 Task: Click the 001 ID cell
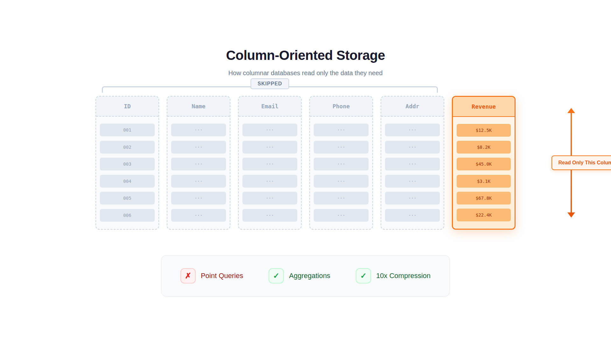[127, 130]
